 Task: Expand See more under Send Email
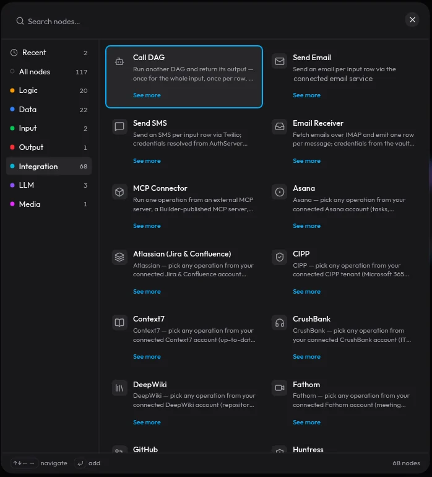point(306,95)
